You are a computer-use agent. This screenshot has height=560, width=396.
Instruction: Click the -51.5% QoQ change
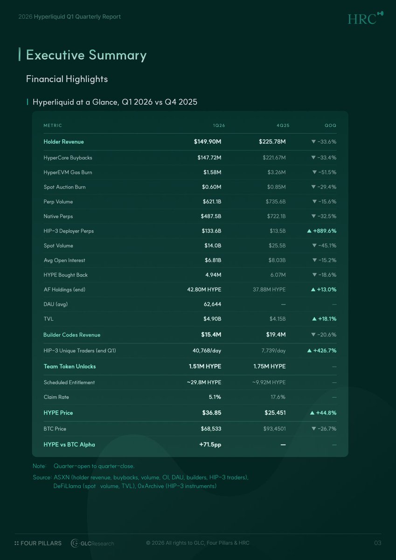click(x=324, y=172)
